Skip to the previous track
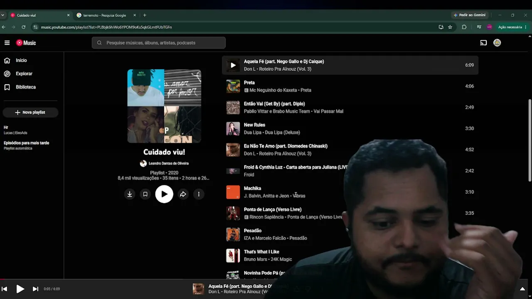The image size is (532, 299). [4, 289]
